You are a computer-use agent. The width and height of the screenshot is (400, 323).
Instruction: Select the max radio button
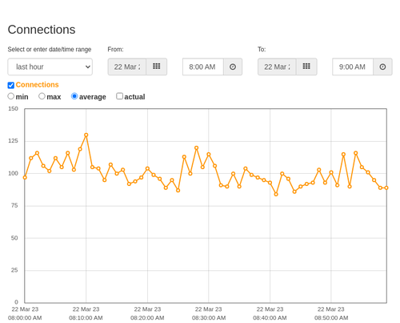(x=42, y=96)
